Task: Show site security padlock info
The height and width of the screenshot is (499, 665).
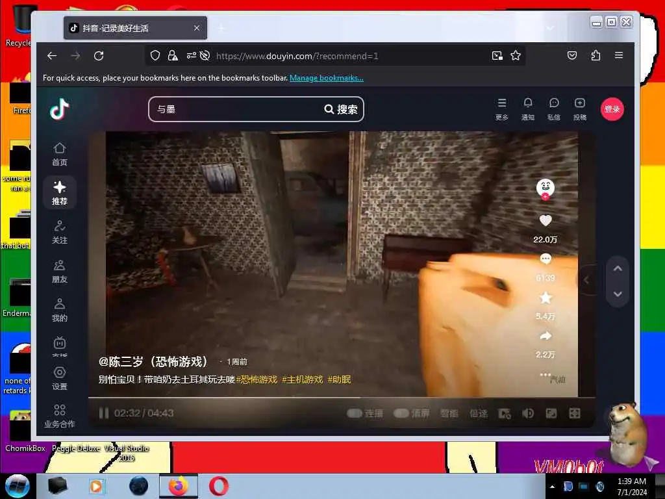Action: [x=173, y=56]
